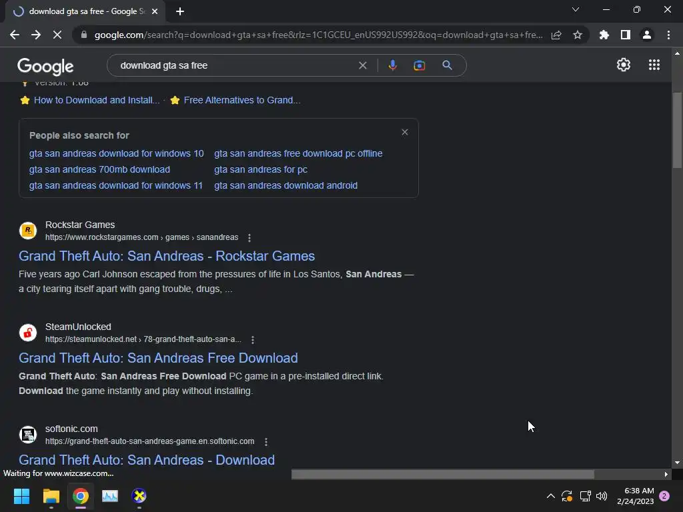
Task: Close the People also search for box
Action: click(x=405, y=132)
